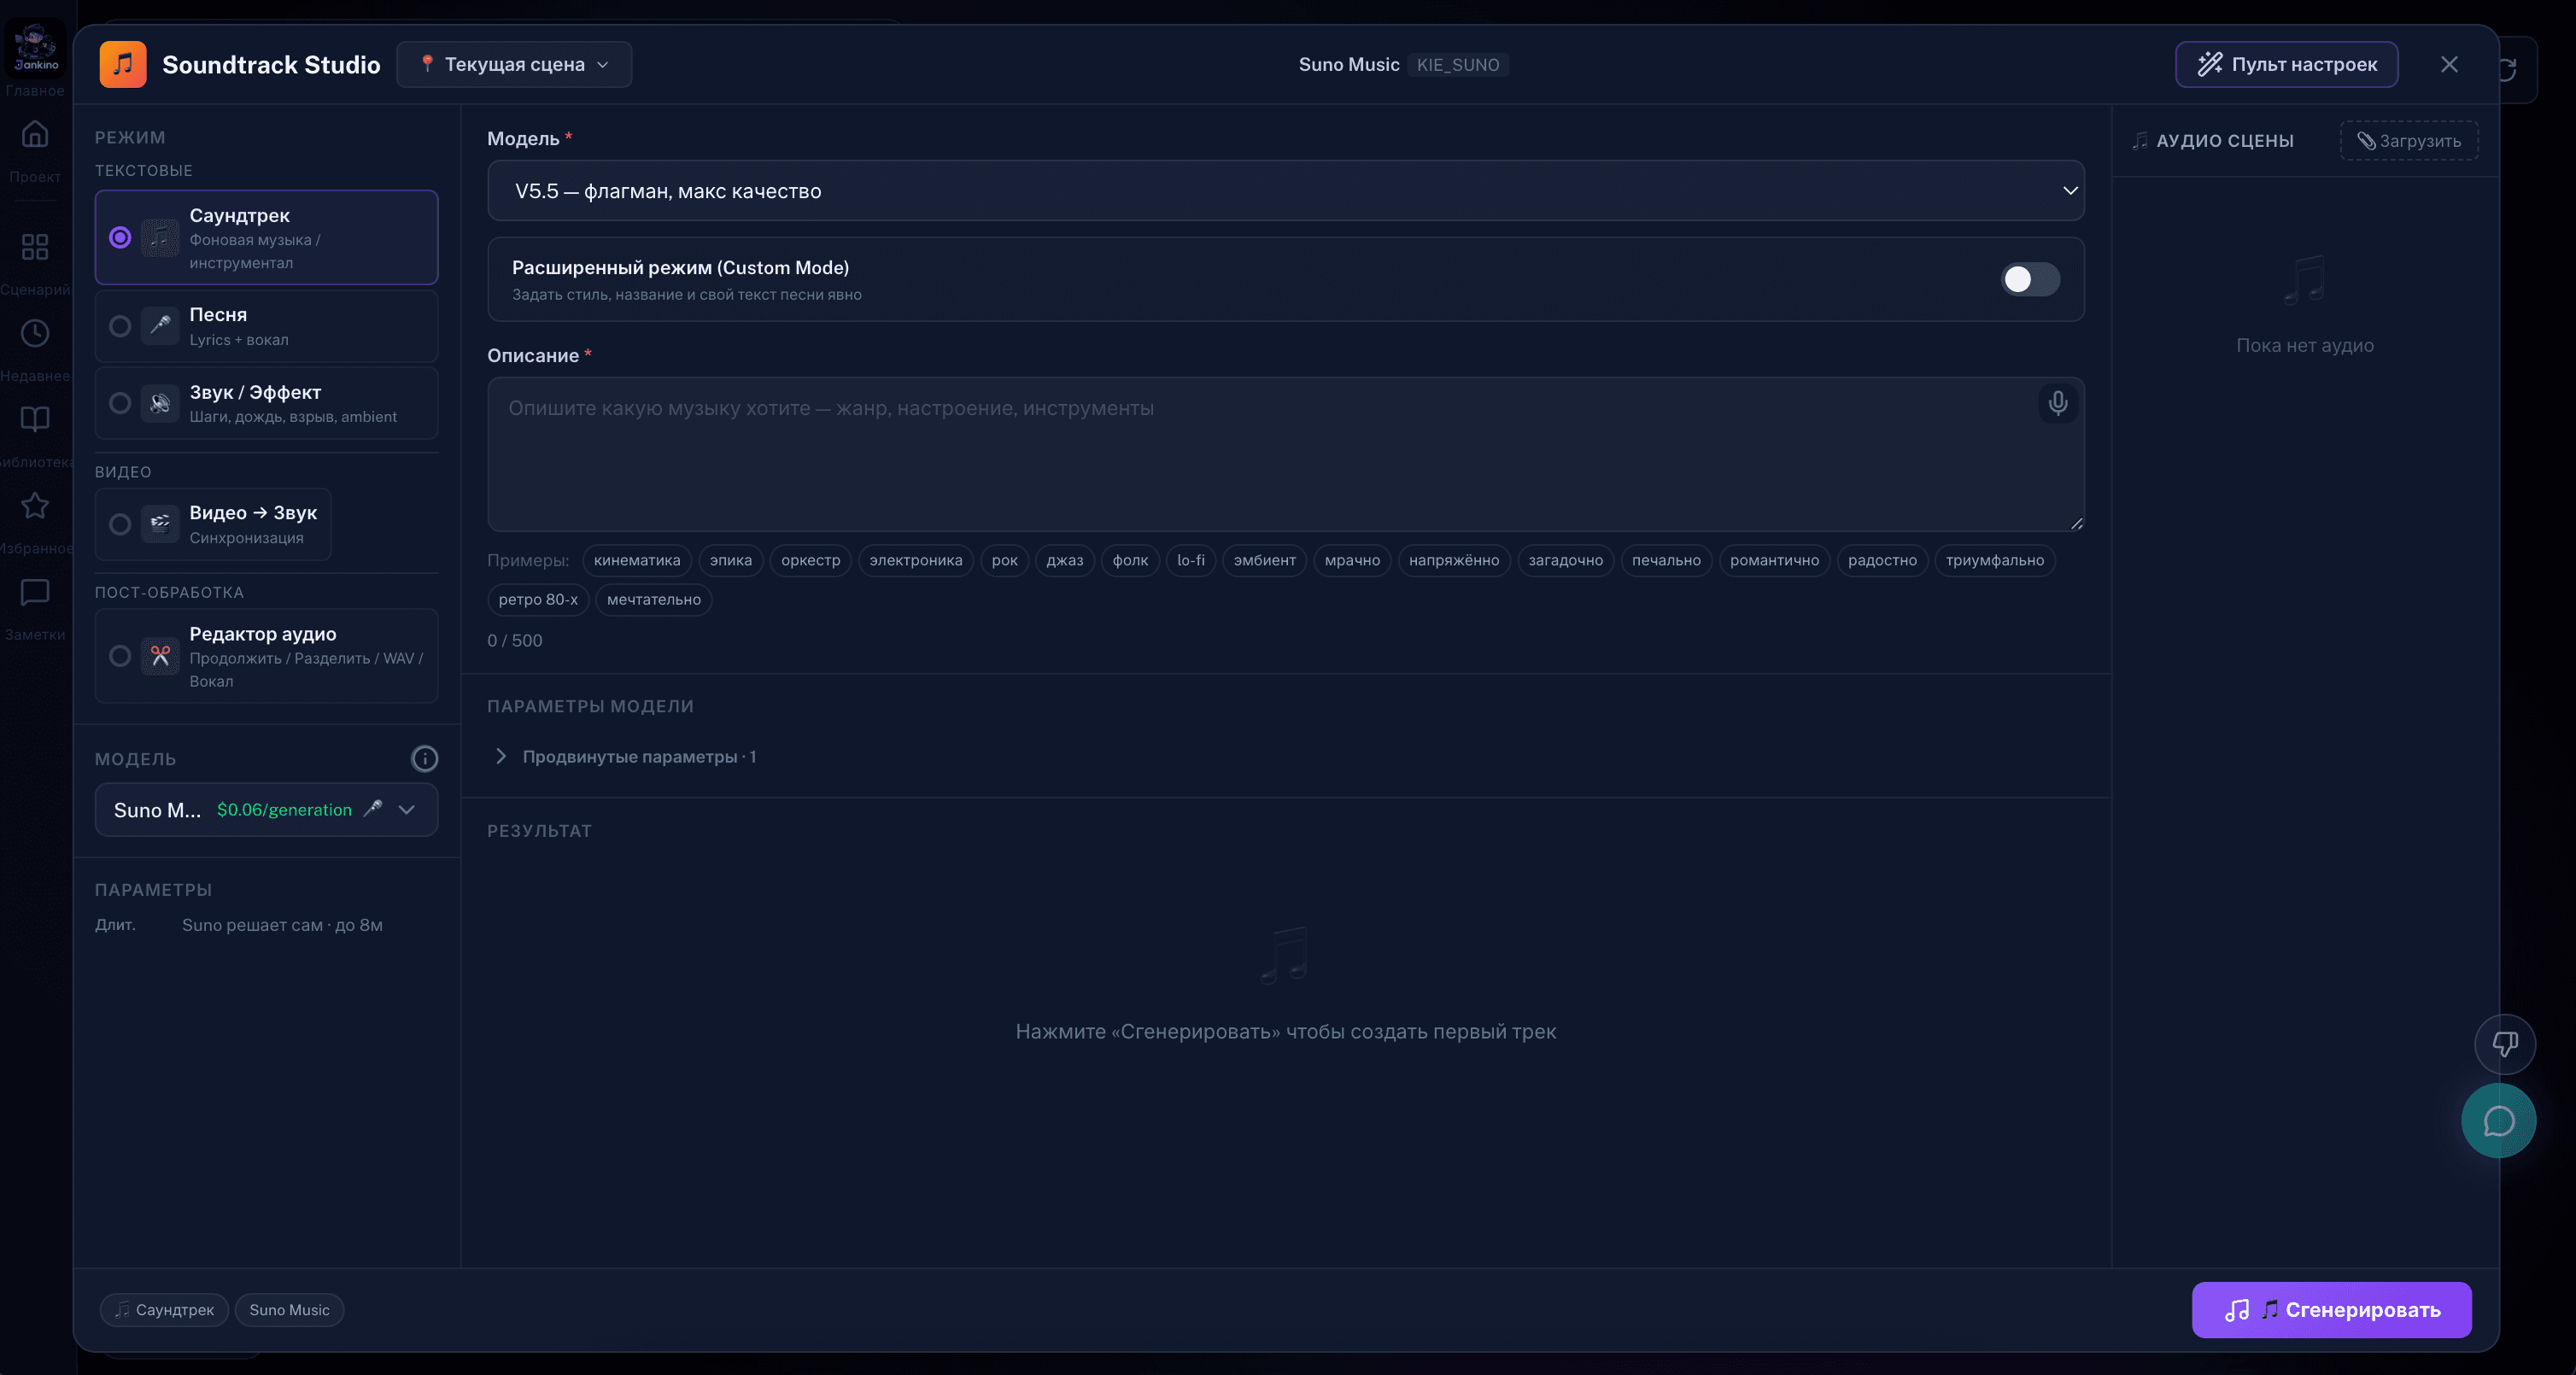Screen dimensions: 2576x1375
Task: Click into the Описание text area
Action: [x=1285, y=454]
